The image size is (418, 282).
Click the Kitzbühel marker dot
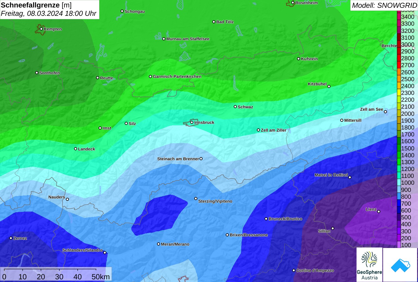click(329, 87)
